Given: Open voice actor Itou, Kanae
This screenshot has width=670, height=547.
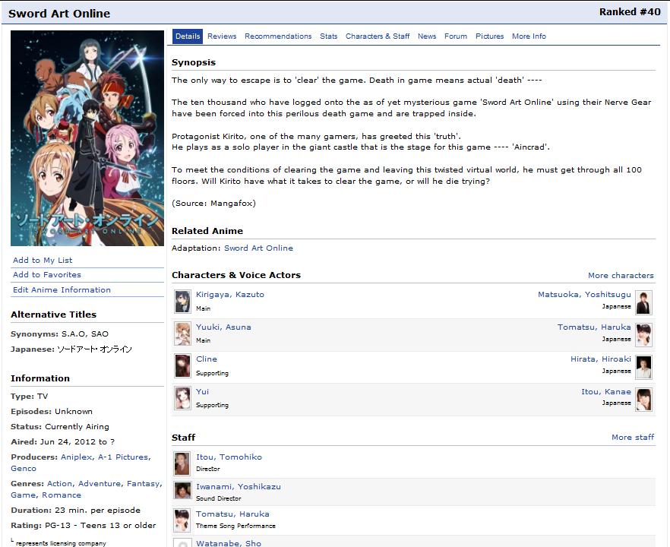Looking at the screenshot, I should point(606,391).
